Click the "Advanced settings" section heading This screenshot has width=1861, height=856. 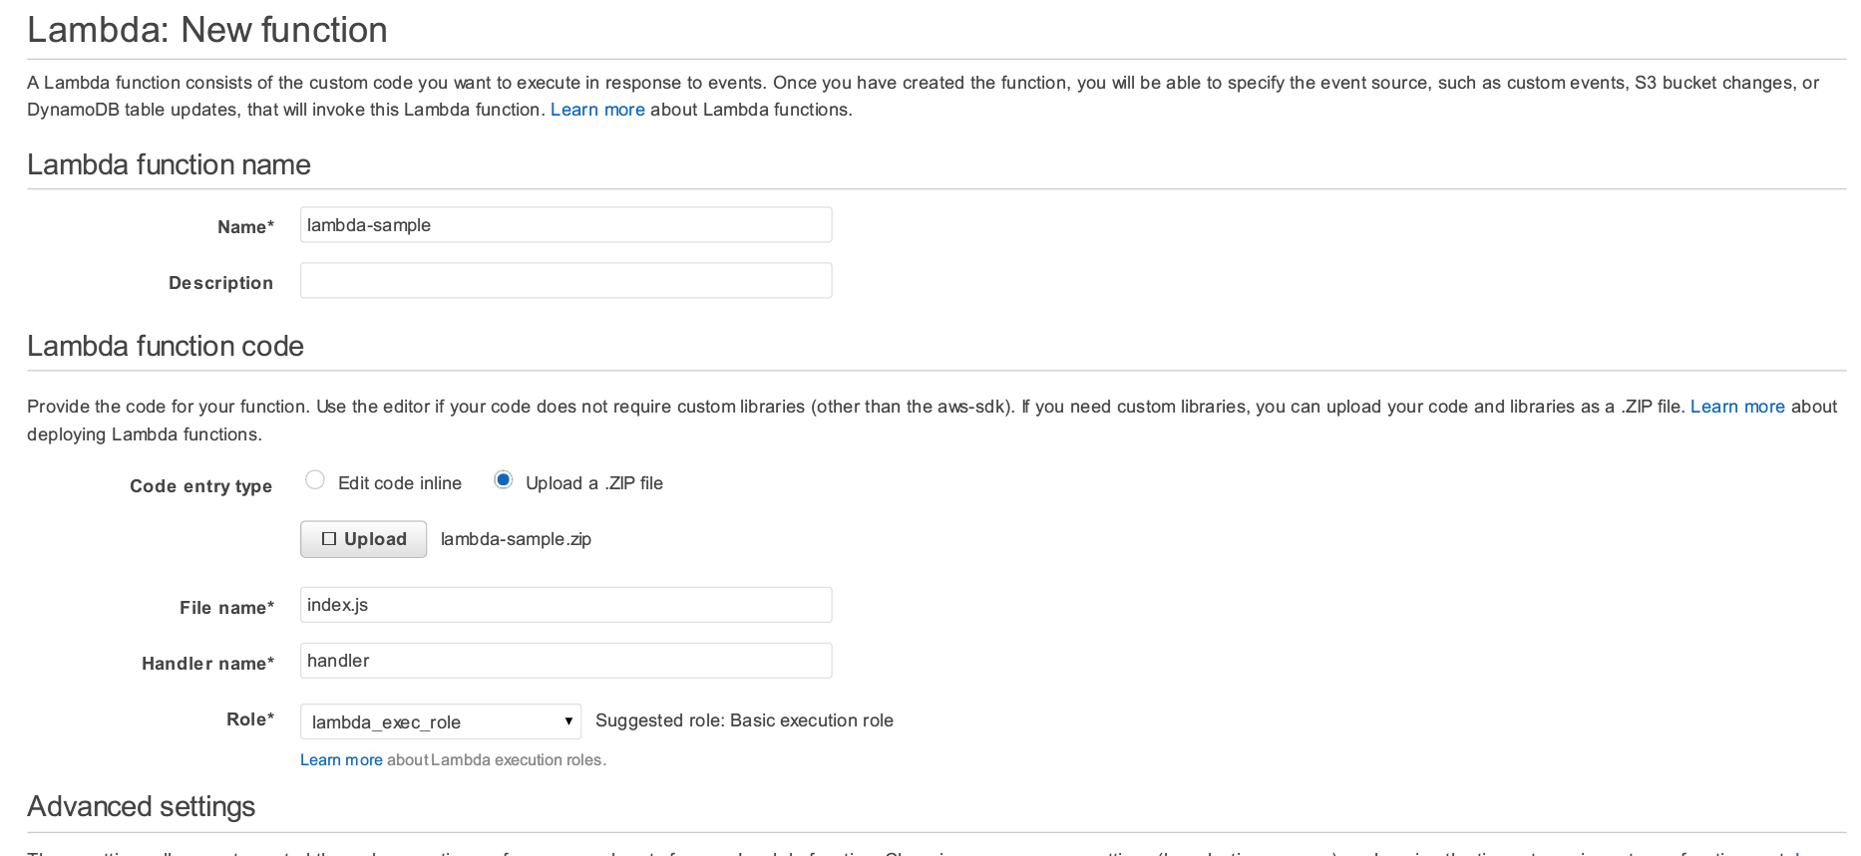(141, 807)
